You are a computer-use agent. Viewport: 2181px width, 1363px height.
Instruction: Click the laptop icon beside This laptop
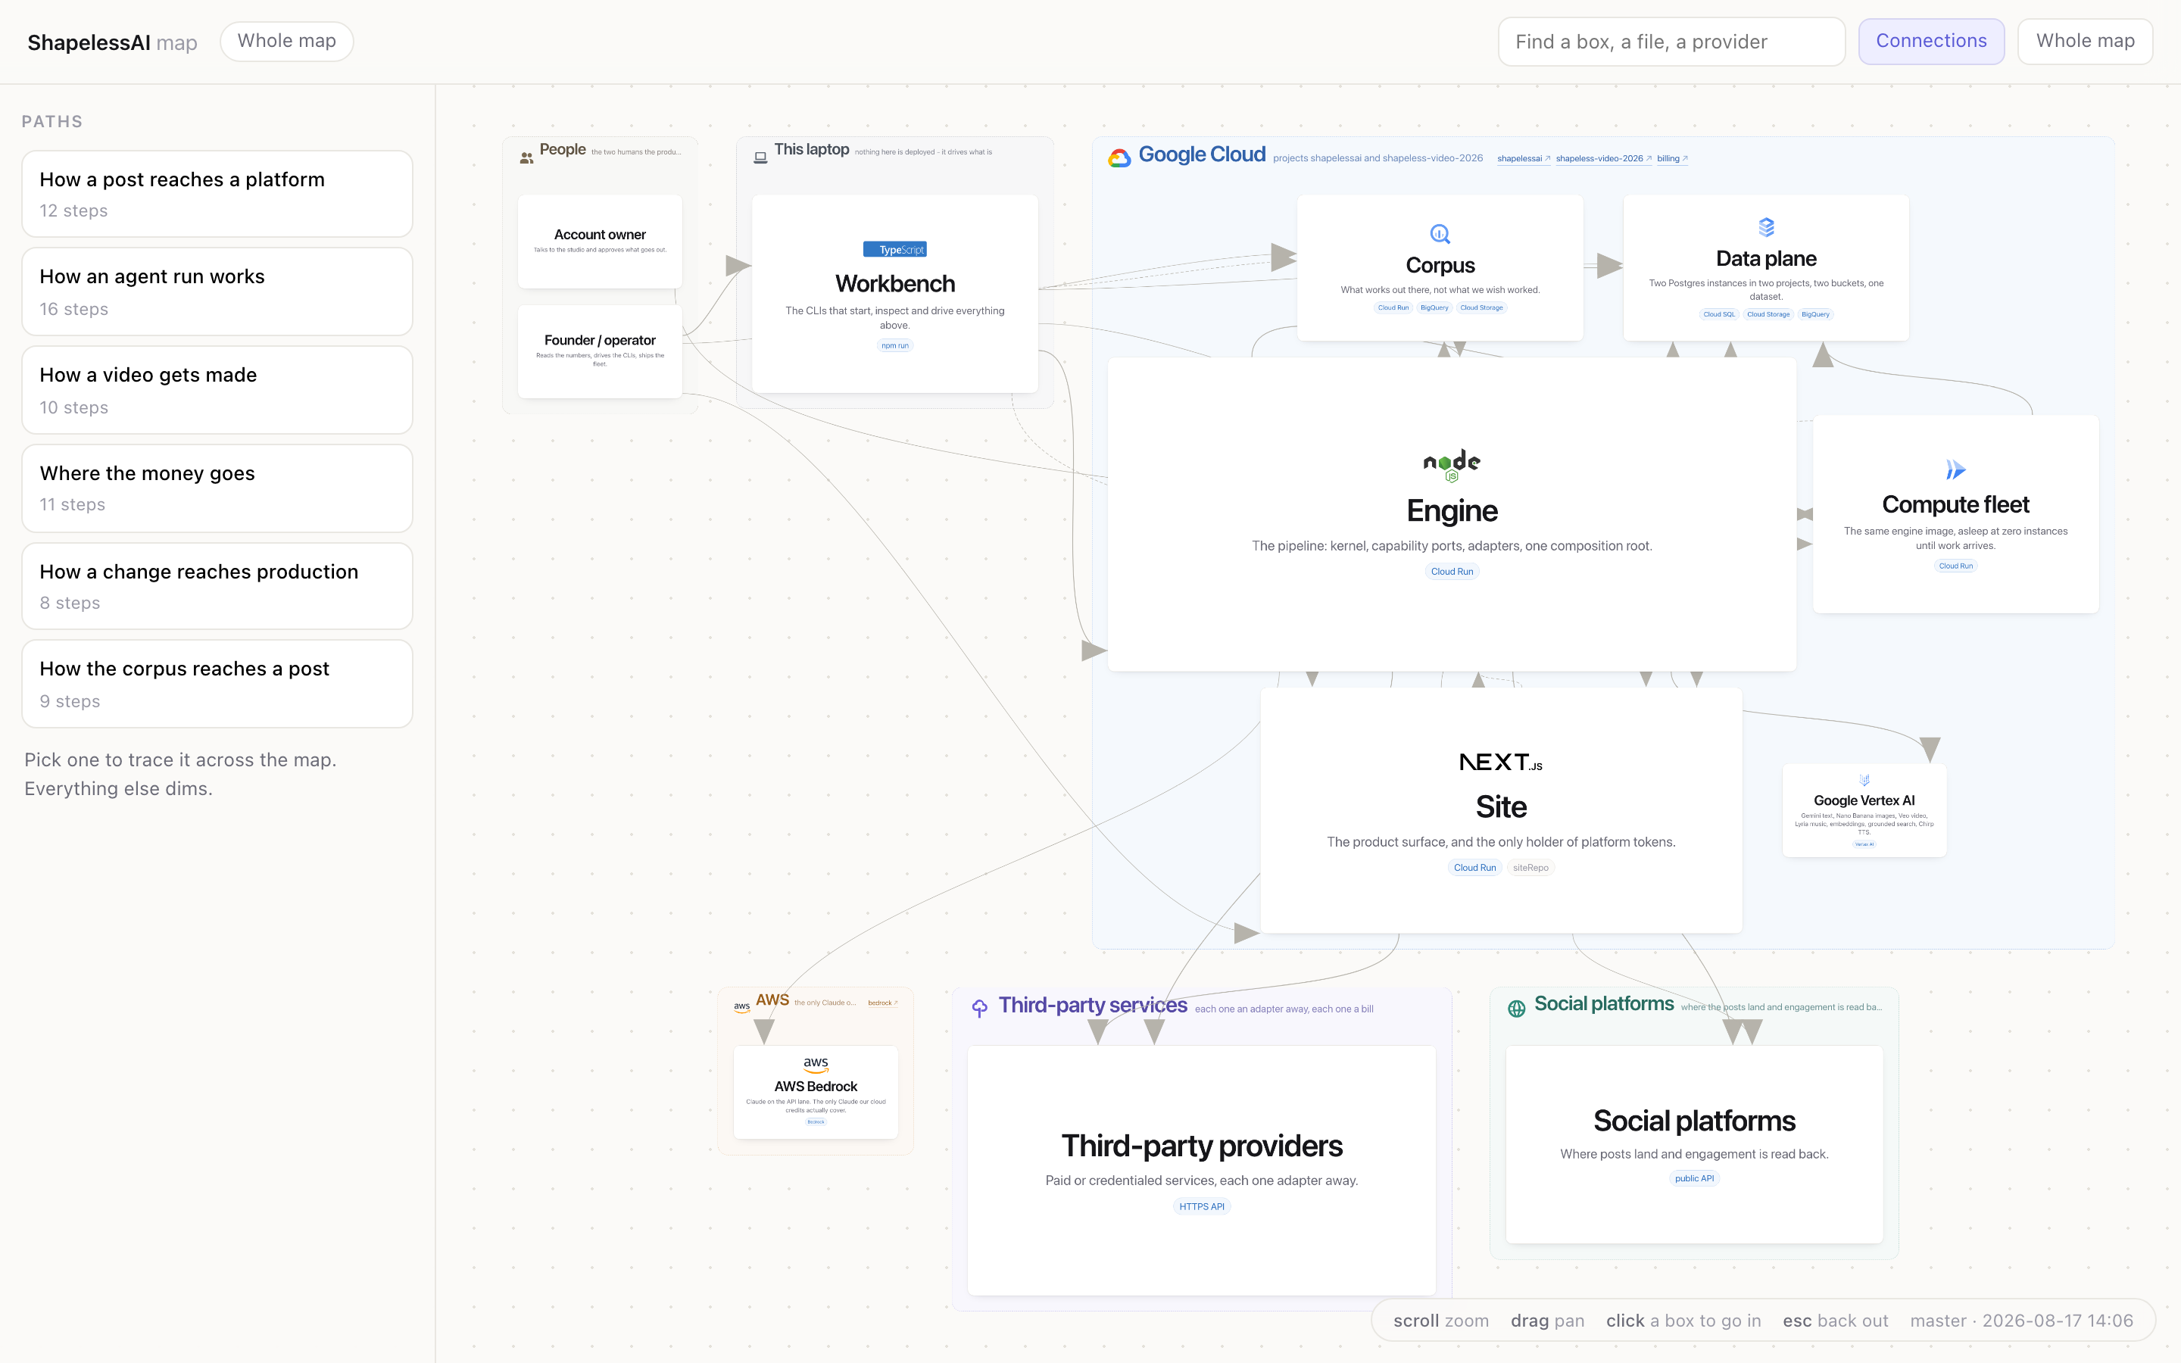(x=760, y=157)
